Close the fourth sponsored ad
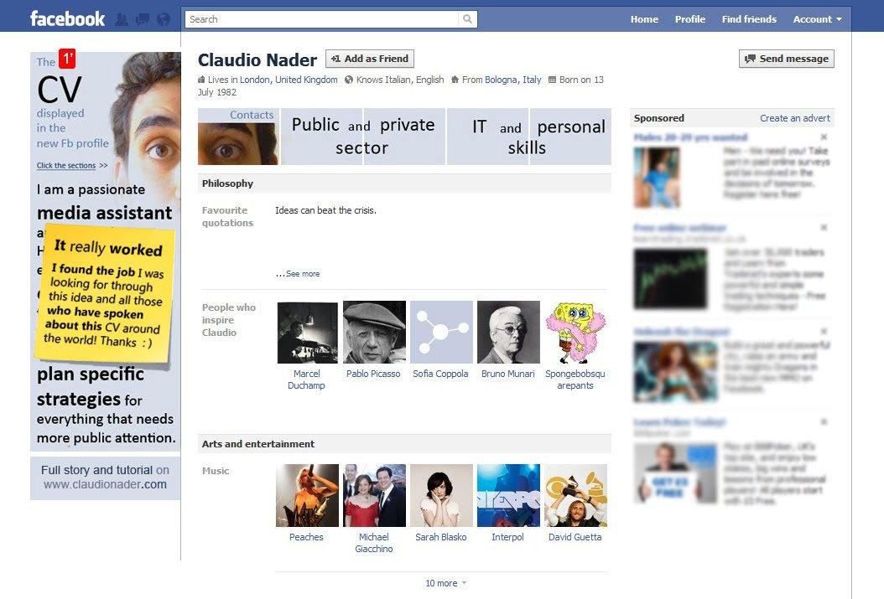The height and width of the screenshot is (599, 884). click(x=824, y=421)
